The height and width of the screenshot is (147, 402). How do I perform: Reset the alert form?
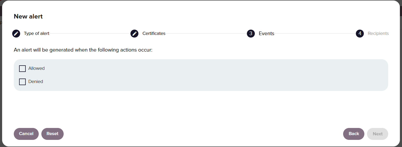53,134
